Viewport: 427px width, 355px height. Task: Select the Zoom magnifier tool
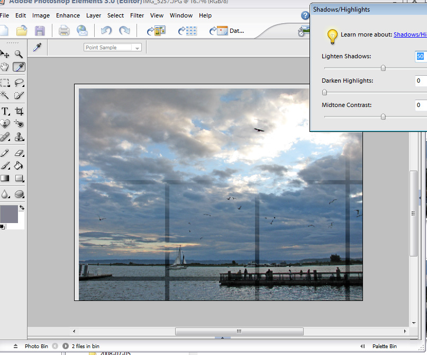19,54
